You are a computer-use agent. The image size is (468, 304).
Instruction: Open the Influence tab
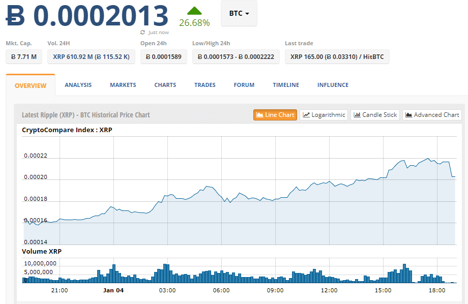pos(333,85)
